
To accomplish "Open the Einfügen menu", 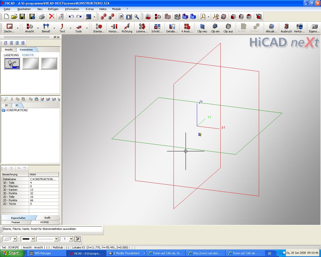I will tap(53, 9).
